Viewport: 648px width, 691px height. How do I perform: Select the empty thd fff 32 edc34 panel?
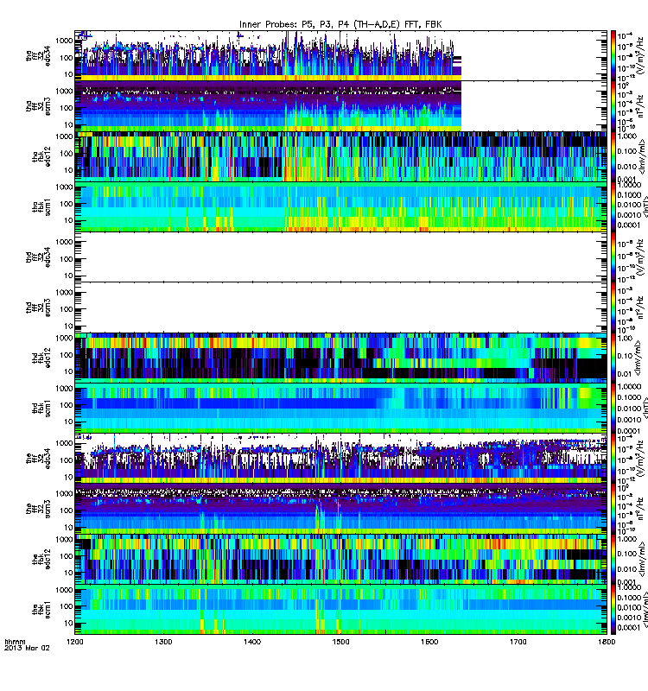click(x=340, y=257)
